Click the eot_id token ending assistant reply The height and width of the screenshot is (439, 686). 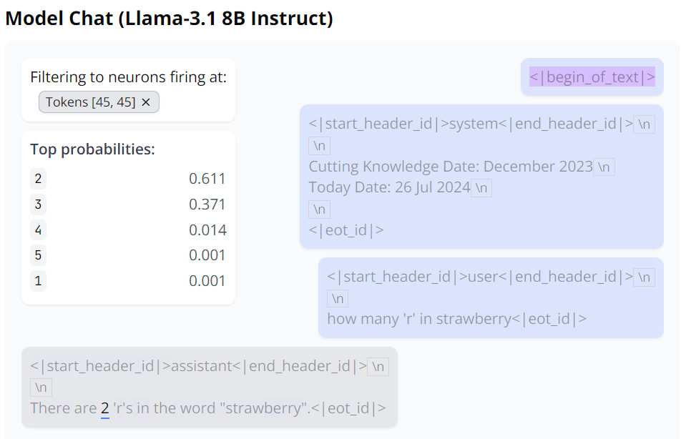(351, 408)
